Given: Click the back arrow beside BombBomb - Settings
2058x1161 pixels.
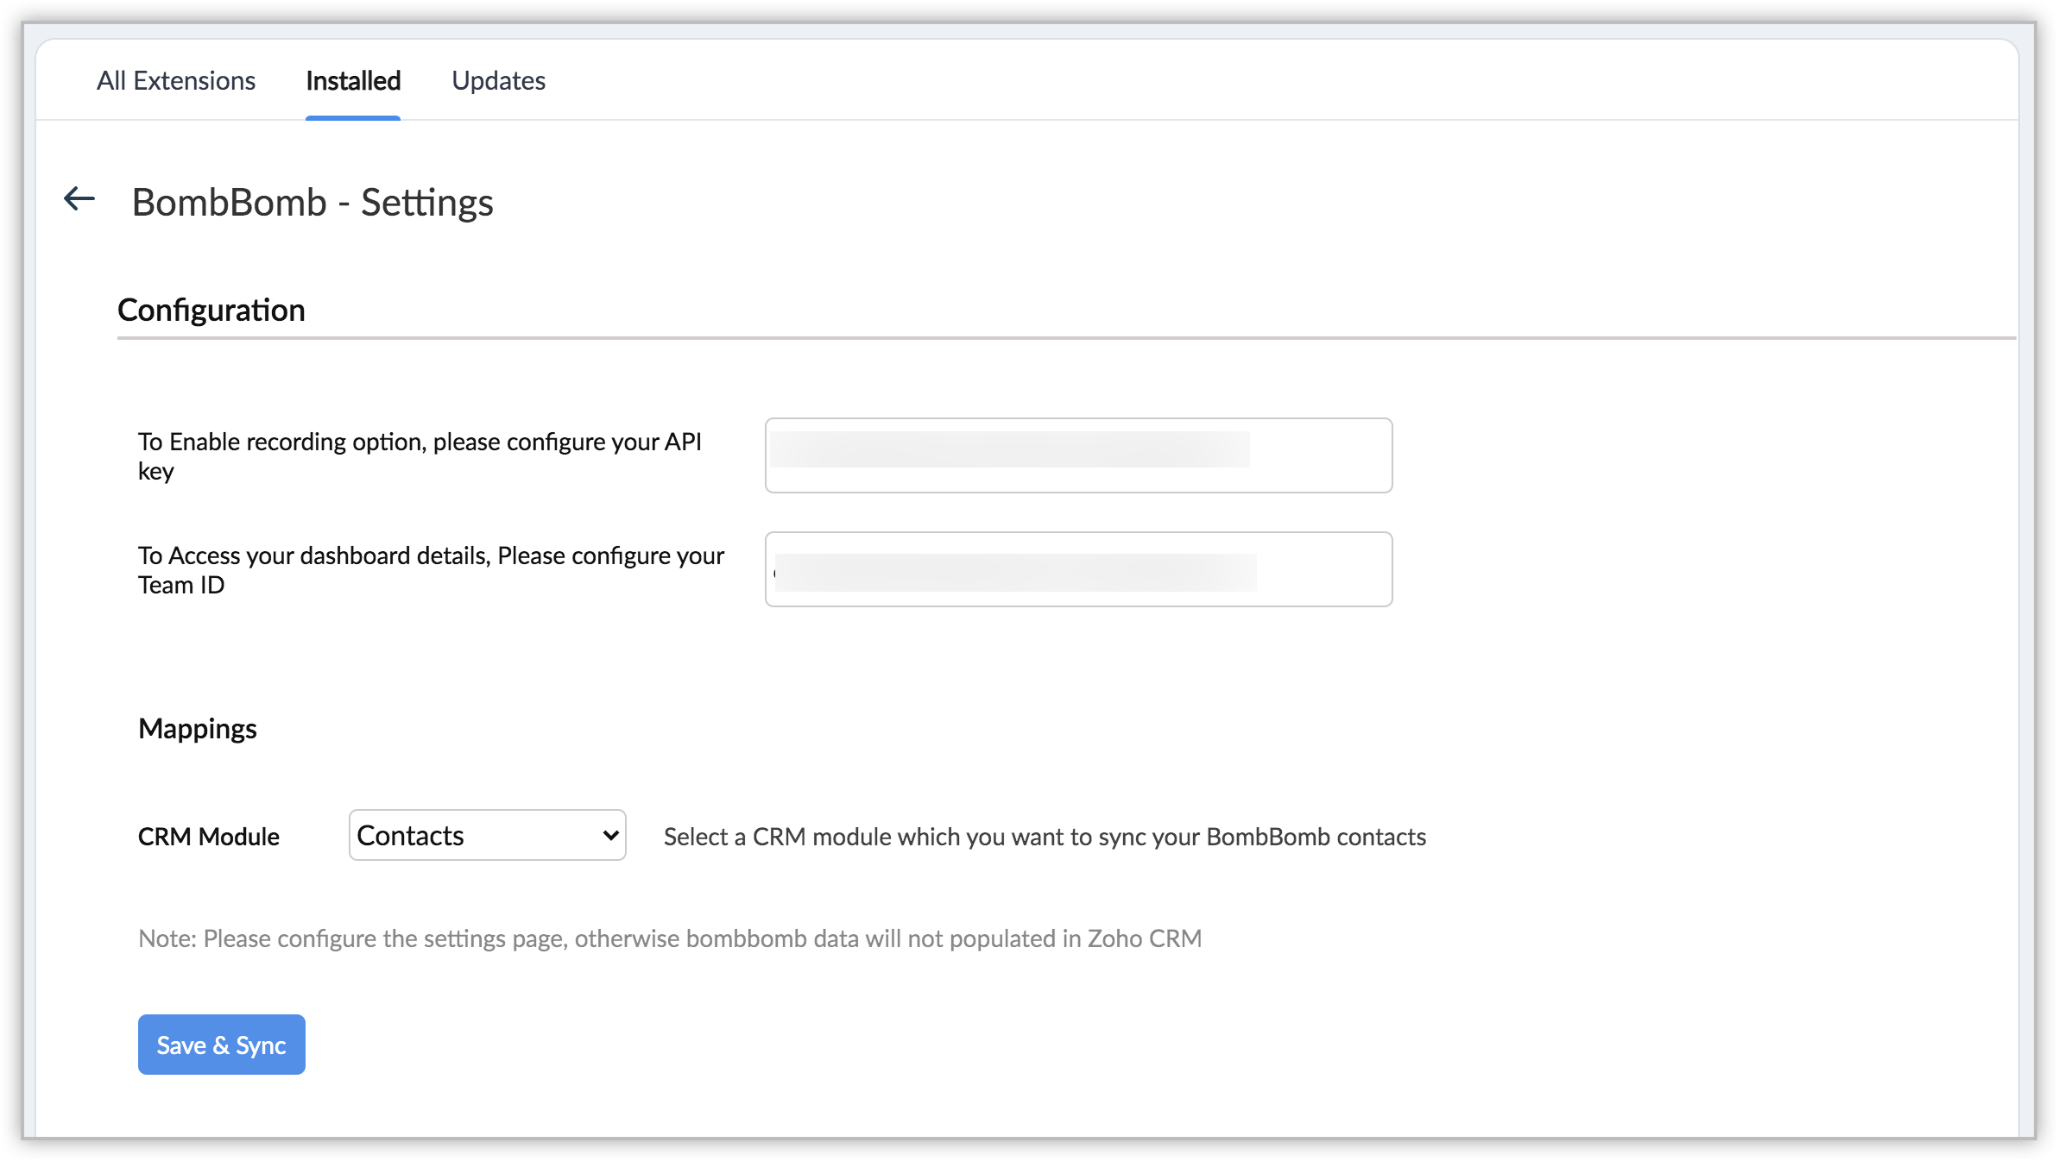Looking at the screenshot, I should pyautogui.click(x=79, y=199).
